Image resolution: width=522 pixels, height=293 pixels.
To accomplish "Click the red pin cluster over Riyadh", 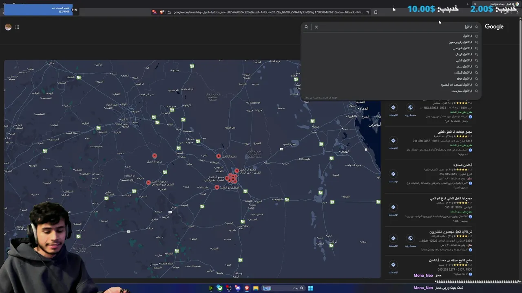I will (232, 178).
